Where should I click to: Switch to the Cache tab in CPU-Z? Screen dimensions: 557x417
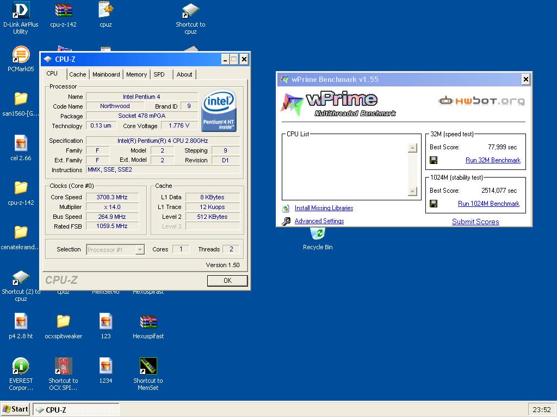77,74
